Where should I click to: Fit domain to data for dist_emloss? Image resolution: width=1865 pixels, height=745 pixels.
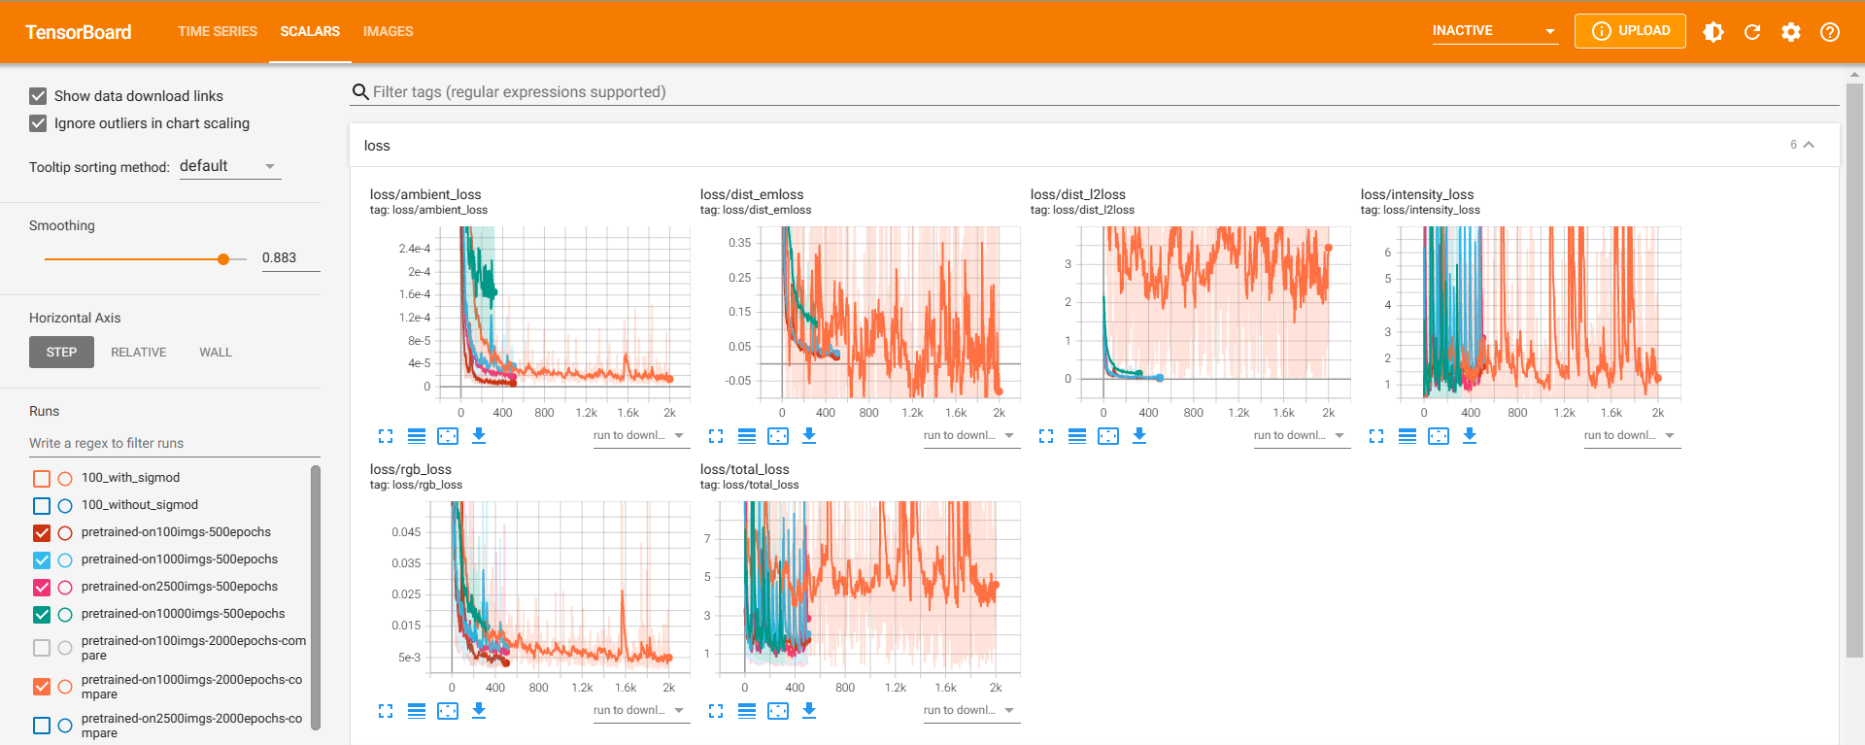pyautogui.click(x=778, y=436)
